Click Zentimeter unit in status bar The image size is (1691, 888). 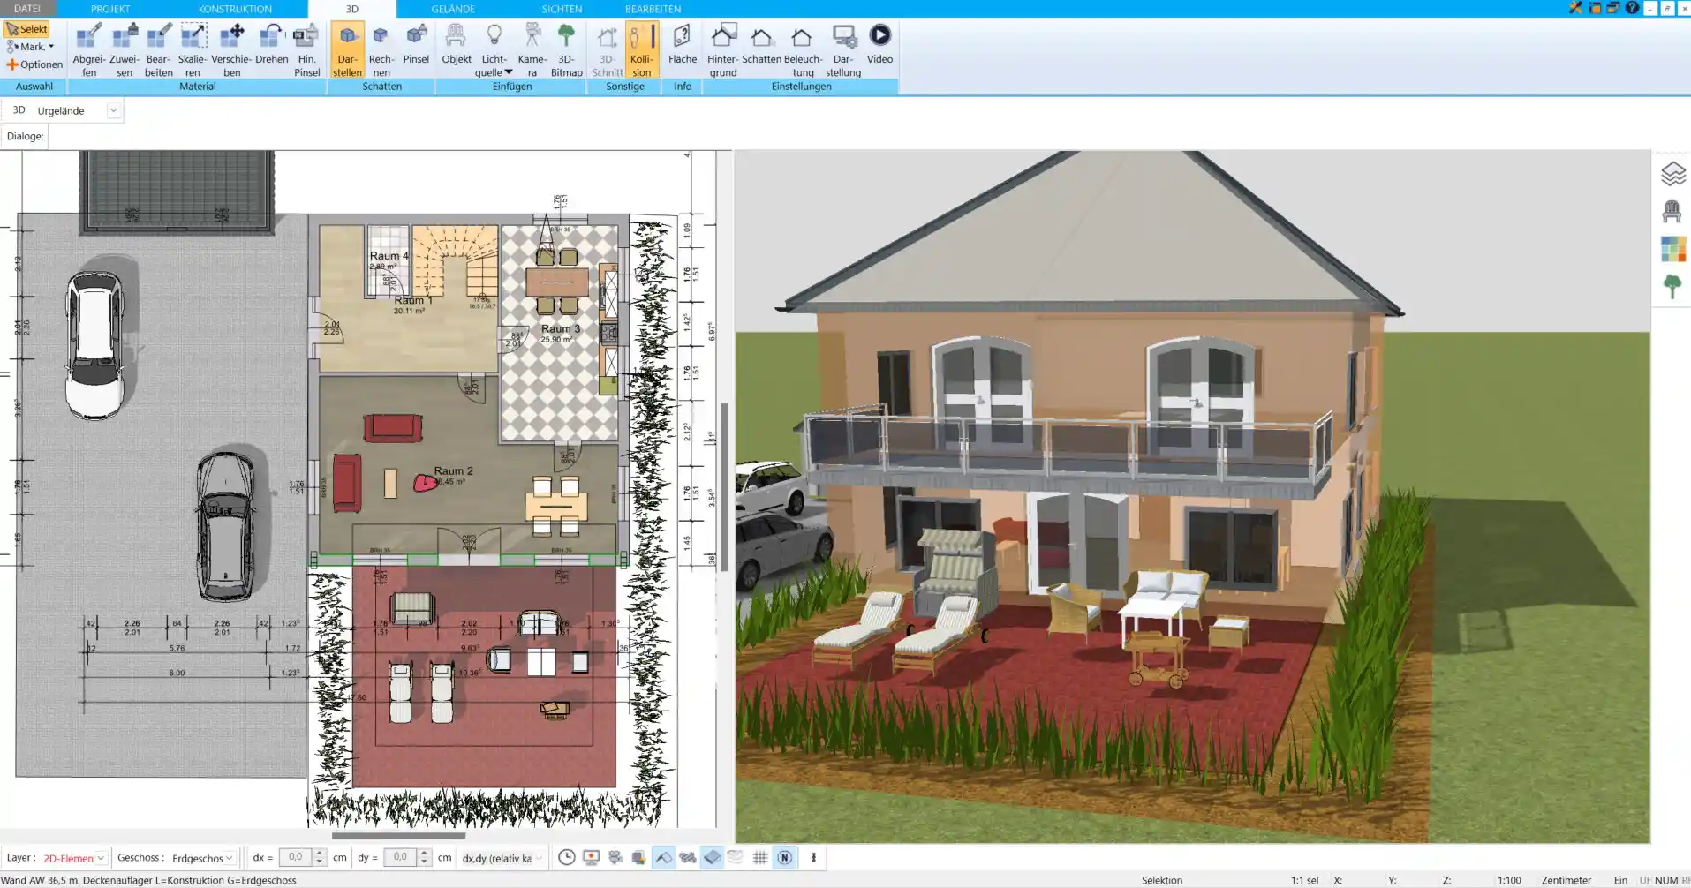(x=1566, y=880)
